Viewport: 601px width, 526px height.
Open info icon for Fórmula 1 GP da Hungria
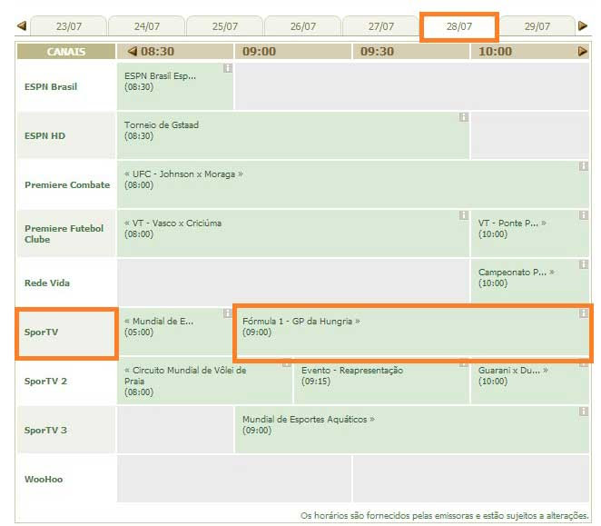click(x=584, y=313)
